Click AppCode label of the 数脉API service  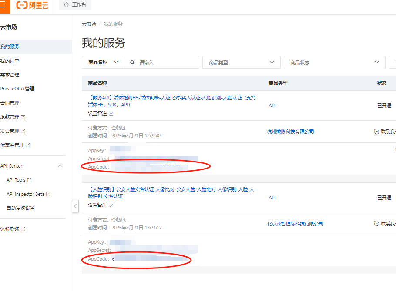click(98, 167)
